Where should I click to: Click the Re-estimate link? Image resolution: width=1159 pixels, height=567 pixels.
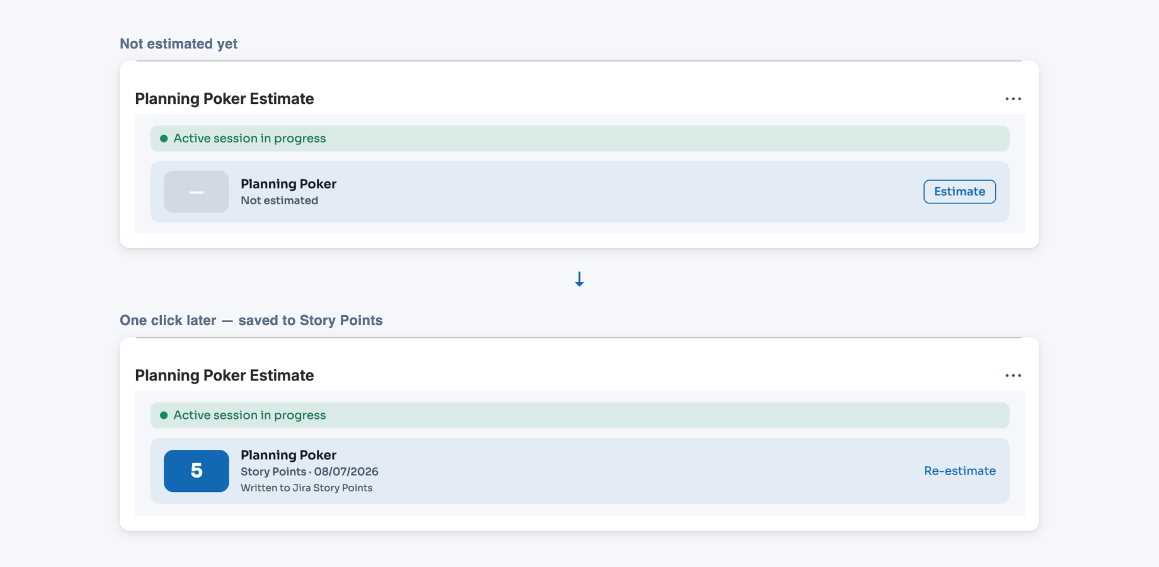coord(959,471)
